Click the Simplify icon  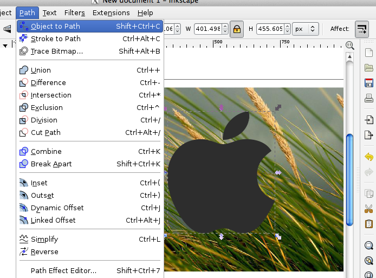pos(24,238)
